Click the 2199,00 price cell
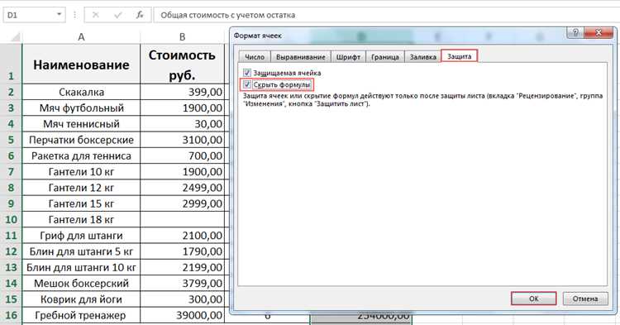This screenshot has width=620, height=325. pyautogui.click(x=183, y=267)
